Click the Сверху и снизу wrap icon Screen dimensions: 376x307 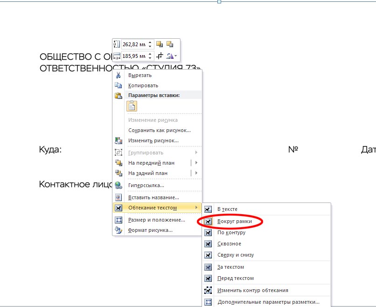pyautogui.click(x=208, y=255)
